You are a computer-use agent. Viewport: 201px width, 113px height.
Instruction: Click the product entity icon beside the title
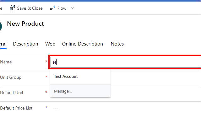tap(1, 26)
